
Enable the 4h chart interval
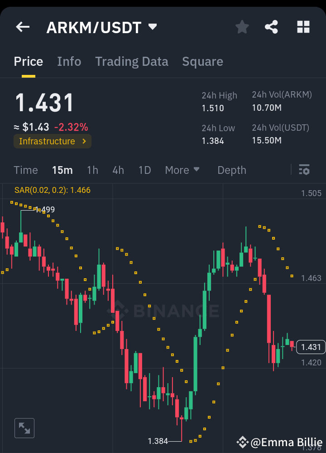click(x=118, y=170)
